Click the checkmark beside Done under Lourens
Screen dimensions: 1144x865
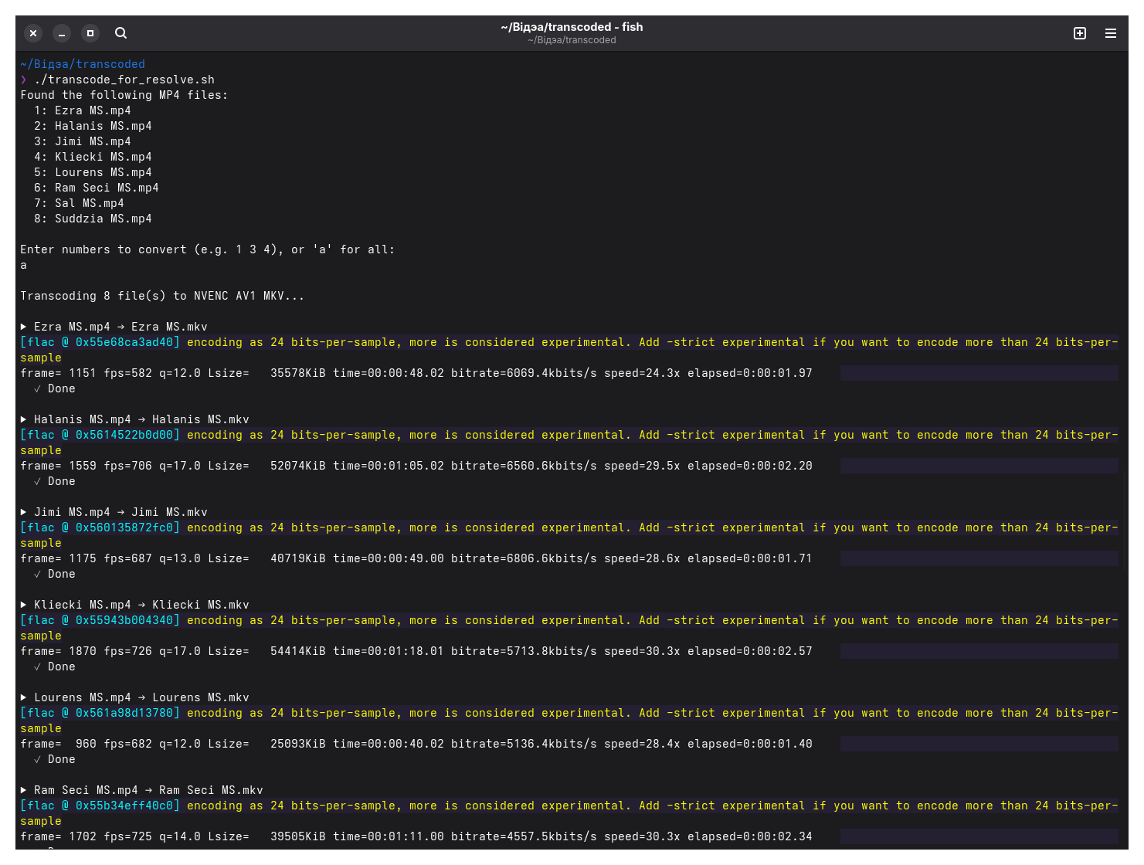click(x=38, y=759)
